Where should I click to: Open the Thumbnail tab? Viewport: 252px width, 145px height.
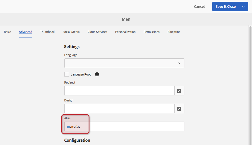[x=47, y=32]
